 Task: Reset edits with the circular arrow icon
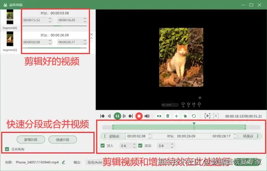click(x=194, y=116)
